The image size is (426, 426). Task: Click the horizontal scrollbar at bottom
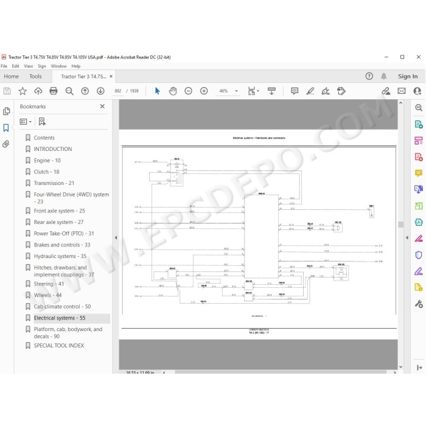(281, 372)
